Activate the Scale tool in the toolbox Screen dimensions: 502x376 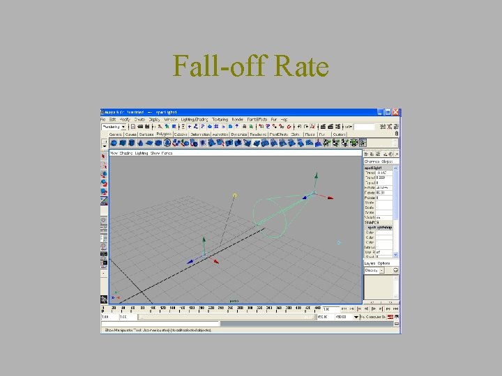[x=104, y=191]
